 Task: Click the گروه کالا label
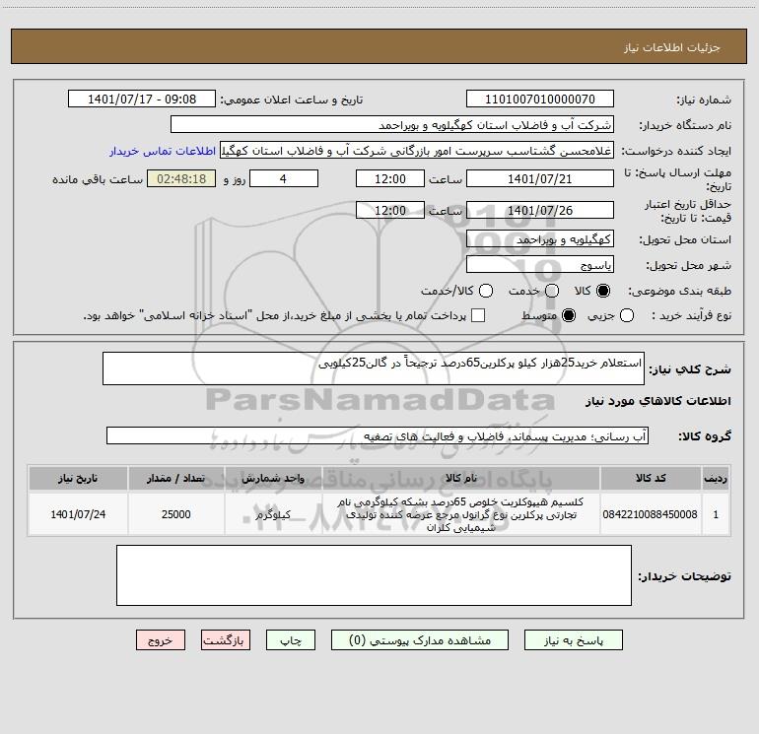click(705, 436)
